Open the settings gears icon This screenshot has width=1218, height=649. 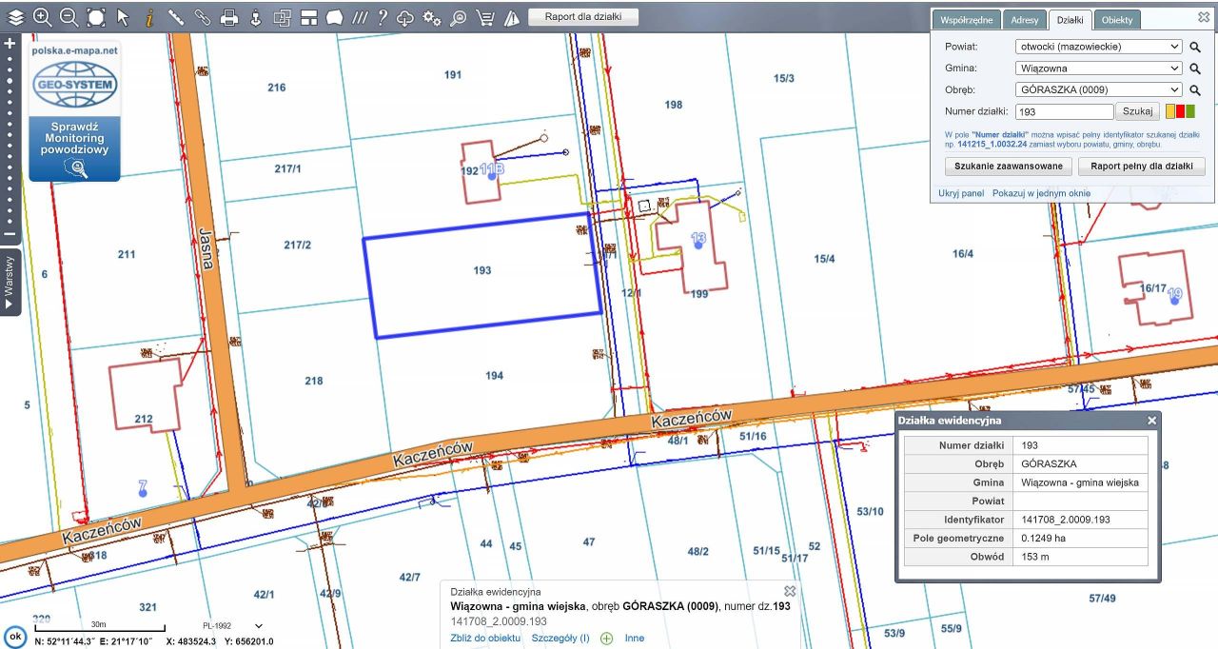(432, 17)
